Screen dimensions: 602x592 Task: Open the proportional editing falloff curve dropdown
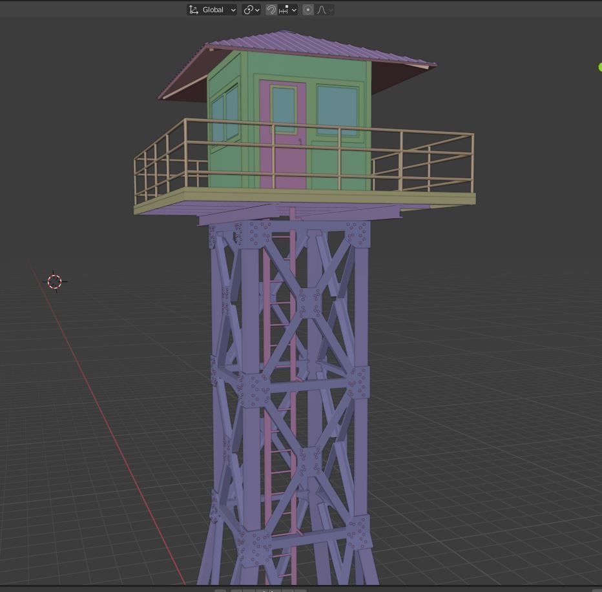[324, 10]
